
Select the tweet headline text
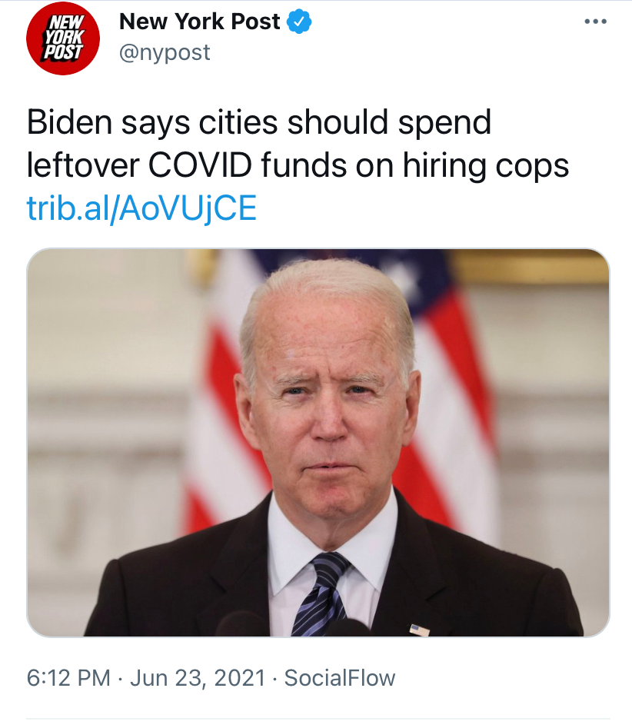tap(298, 144)
